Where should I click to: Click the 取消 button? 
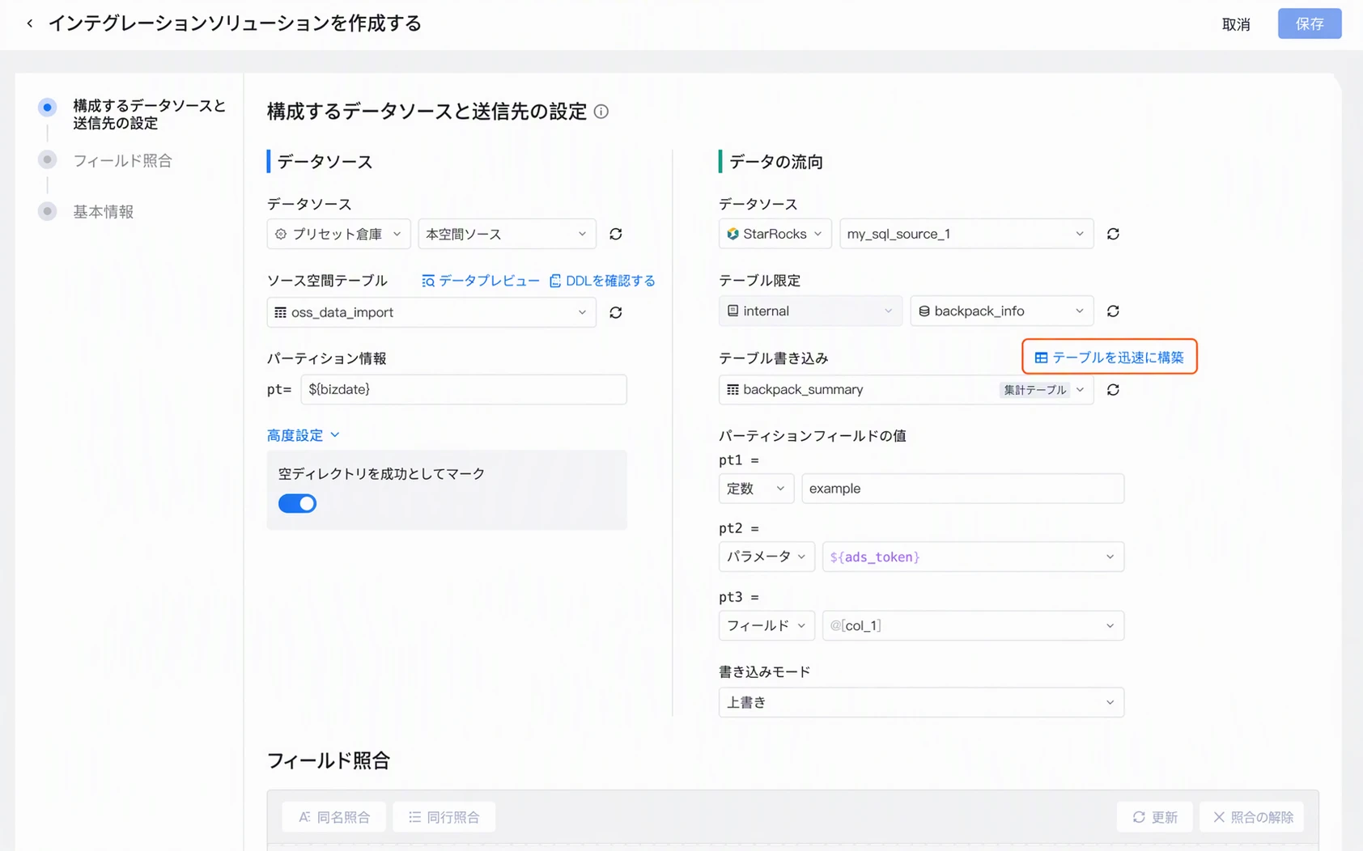(1236, 24)
